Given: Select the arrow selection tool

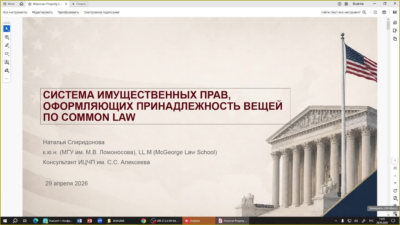Looking at the screenshot, I should 7,28.
